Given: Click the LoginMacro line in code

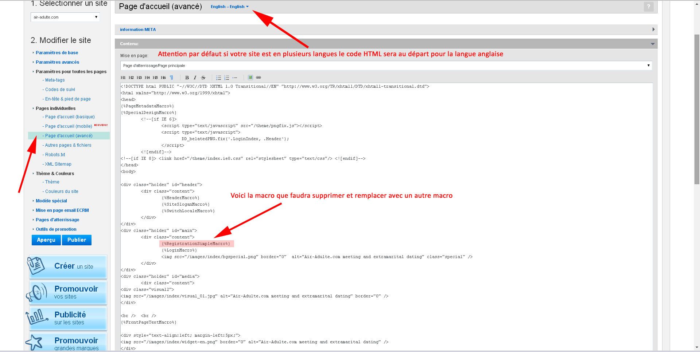Looking at the screenshot, I should pos(179,250).
